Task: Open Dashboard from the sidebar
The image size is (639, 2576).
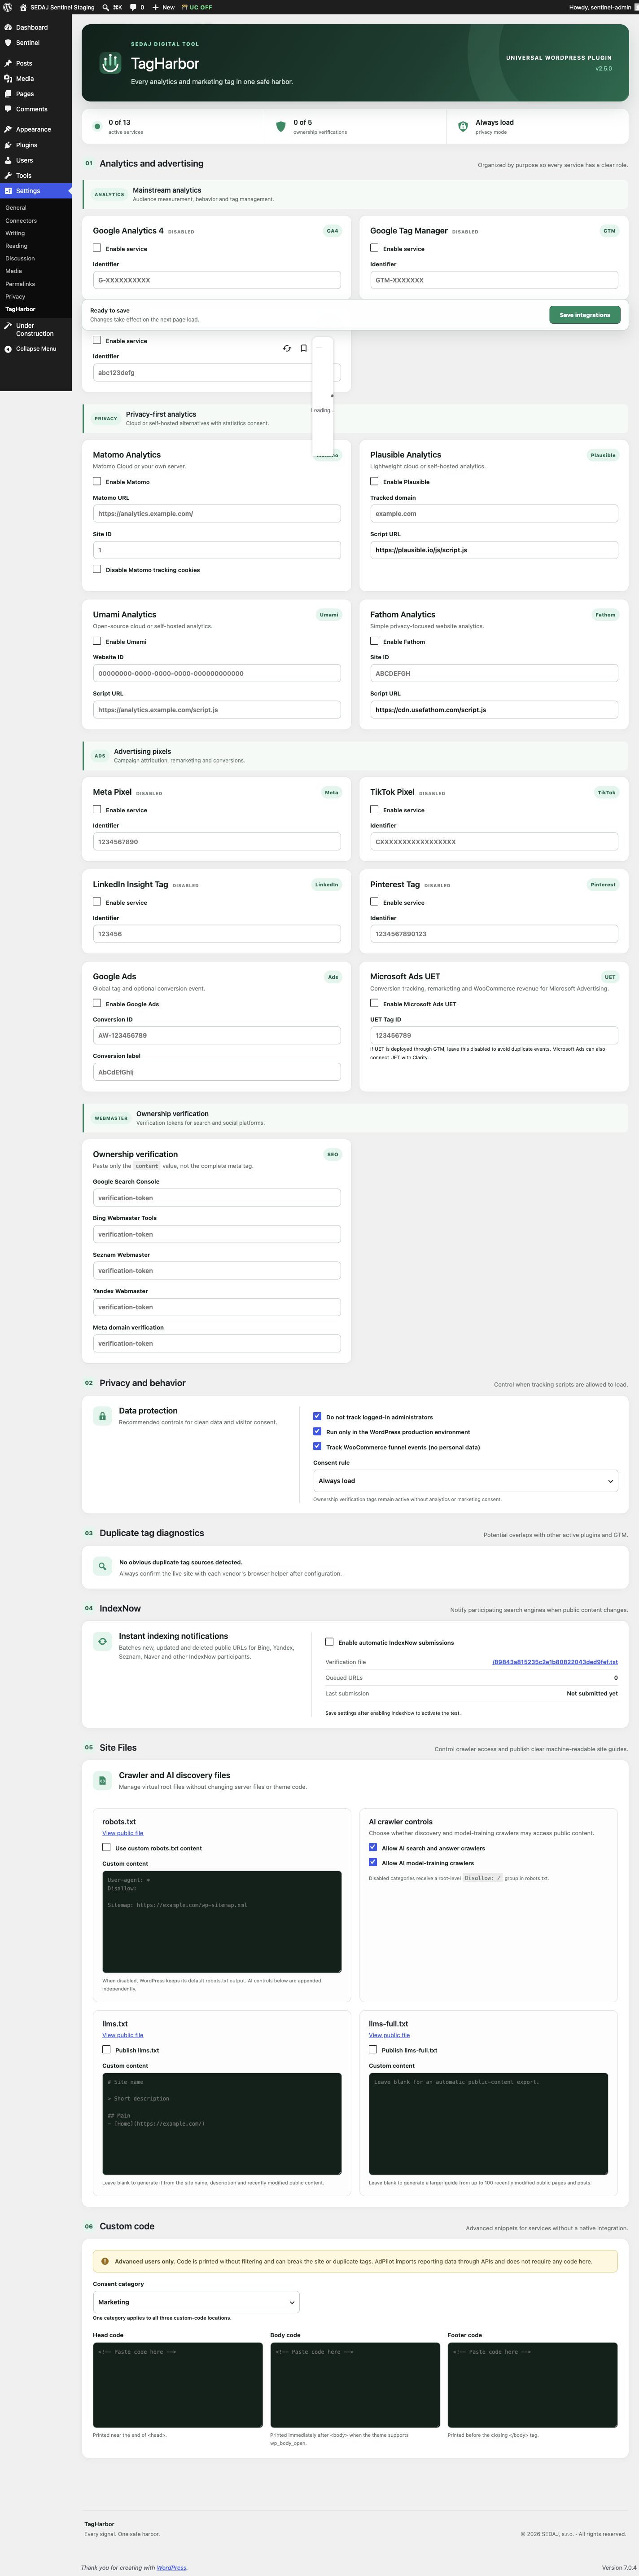Action: tap(36, 27)
